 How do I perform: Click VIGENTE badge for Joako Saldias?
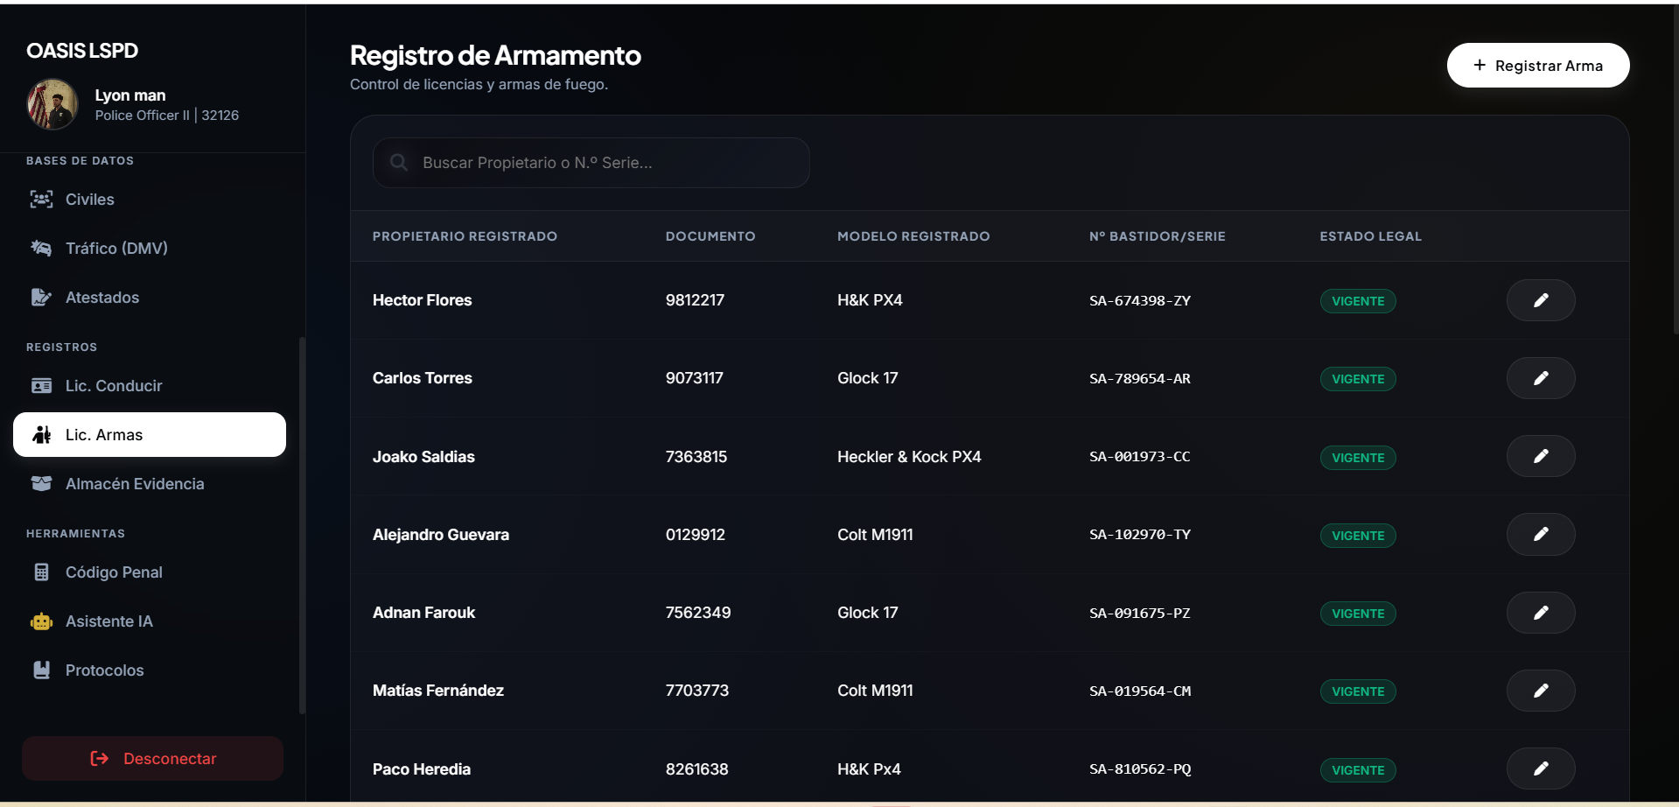1358,458
